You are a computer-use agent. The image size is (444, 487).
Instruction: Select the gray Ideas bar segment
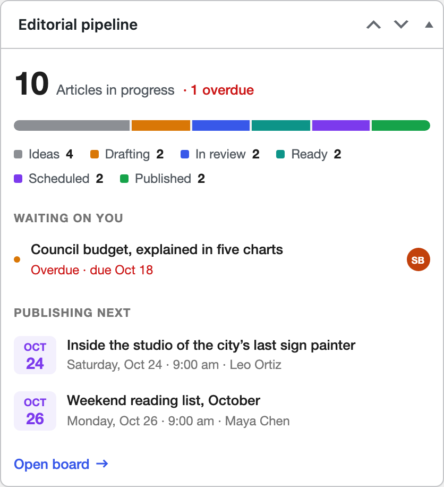pyautogui.click(x=72, y=125)
